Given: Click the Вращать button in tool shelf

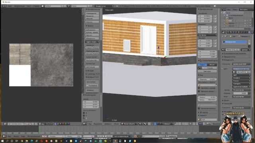Looking at the screenshot, I should coord(92,16).
